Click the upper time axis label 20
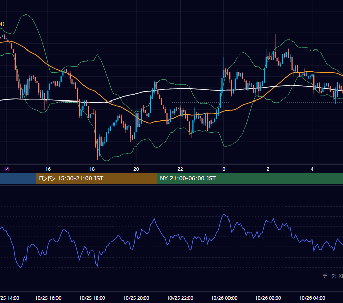 (136, 169)
